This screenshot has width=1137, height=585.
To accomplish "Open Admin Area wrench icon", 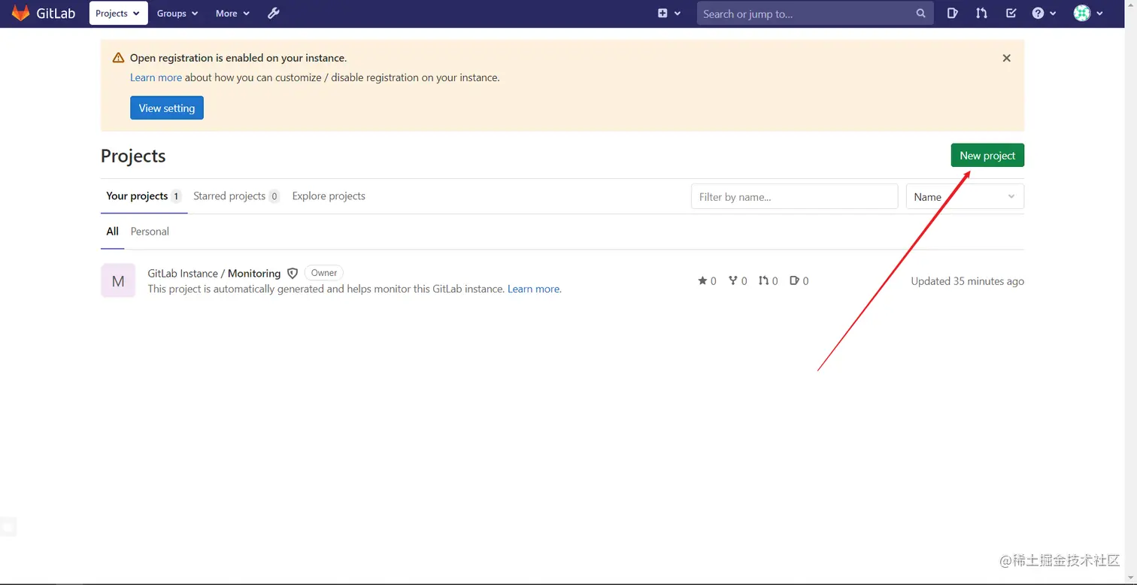I will 274,14.
